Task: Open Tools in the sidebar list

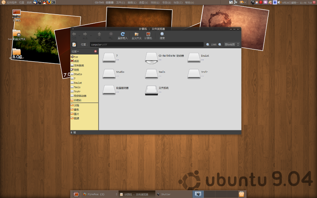Action: (84, 87)
